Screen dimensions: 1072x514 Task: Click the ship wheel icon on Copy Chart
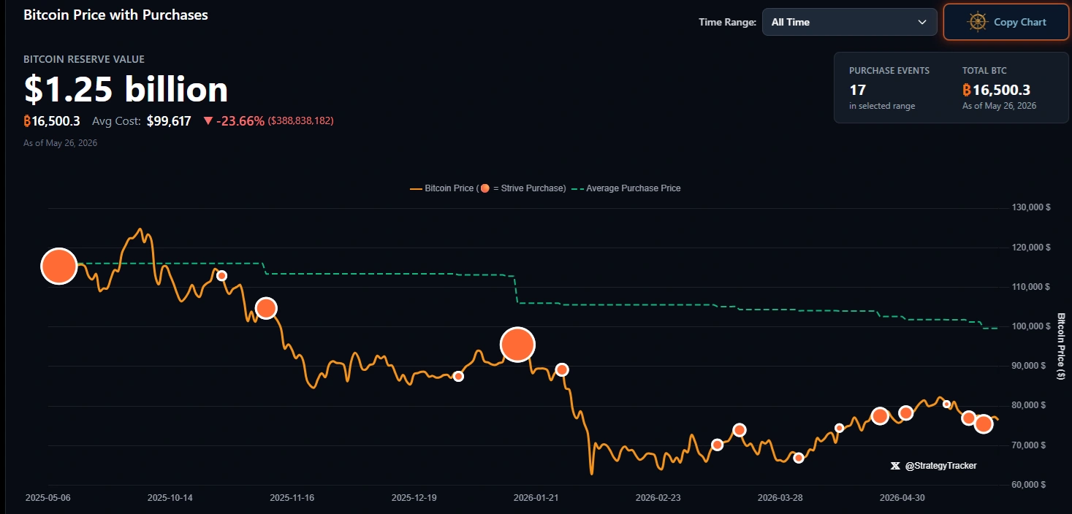tap(978, 22)
